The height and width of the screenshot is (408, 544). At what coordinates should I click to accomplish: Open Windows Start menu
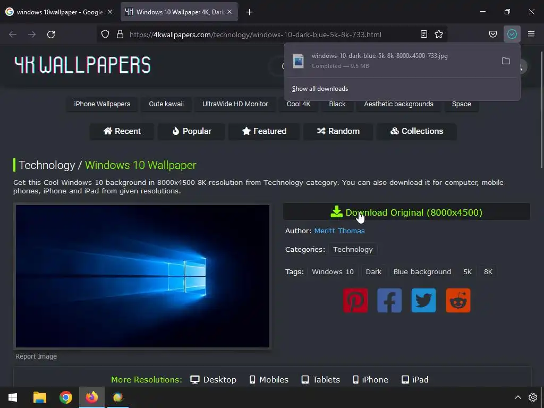point(13,397)
